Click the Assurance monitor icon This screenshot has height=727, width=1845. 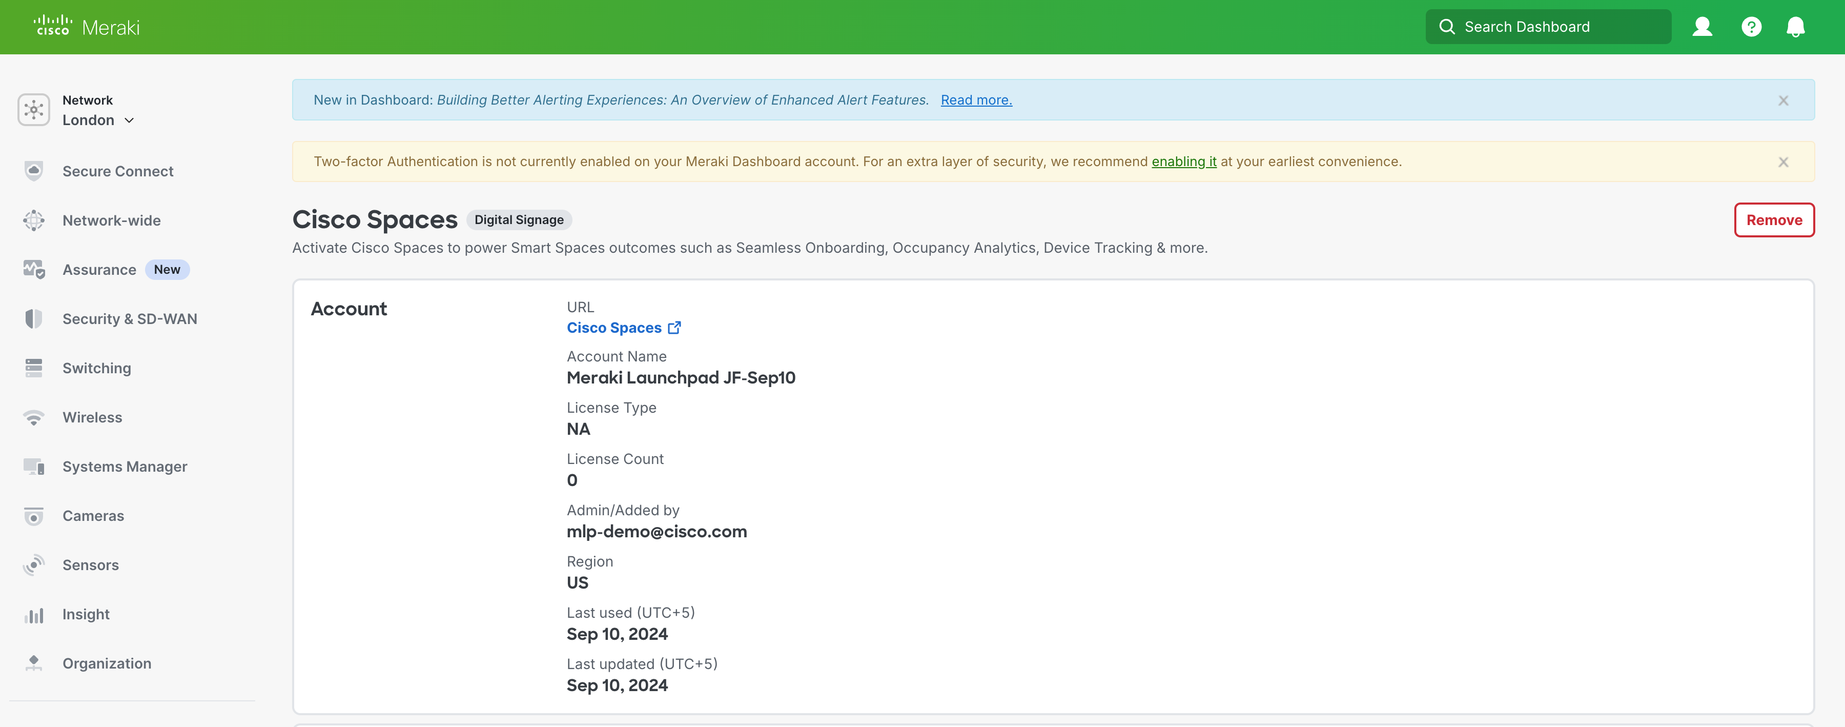pyautogui.click(x=34, y=269)
